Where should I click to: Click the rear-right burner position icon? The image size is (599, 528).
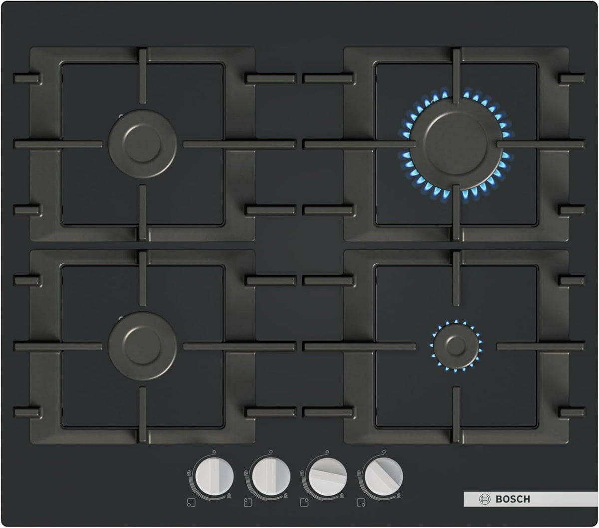[x=304, y=502]
